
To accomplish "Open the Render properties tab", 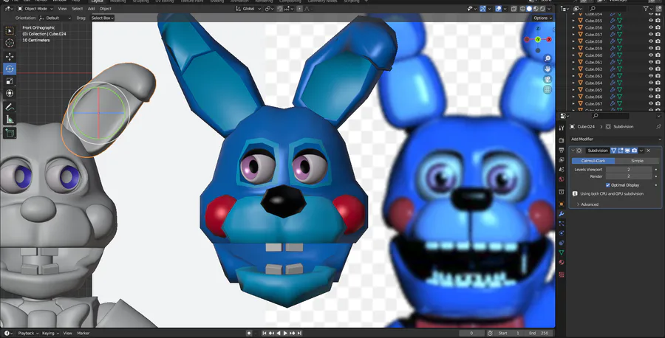I will [562, 140].
